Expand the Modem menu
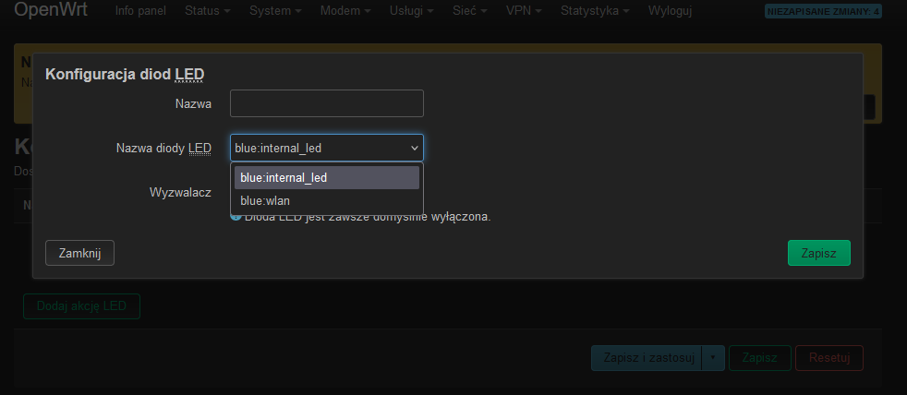This screenshot has width=907, height=395. (x=345, y=11)
